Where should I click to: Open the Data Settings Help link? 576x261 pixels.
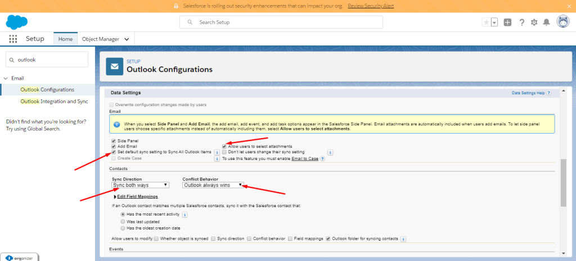click(x=528, y=93)
